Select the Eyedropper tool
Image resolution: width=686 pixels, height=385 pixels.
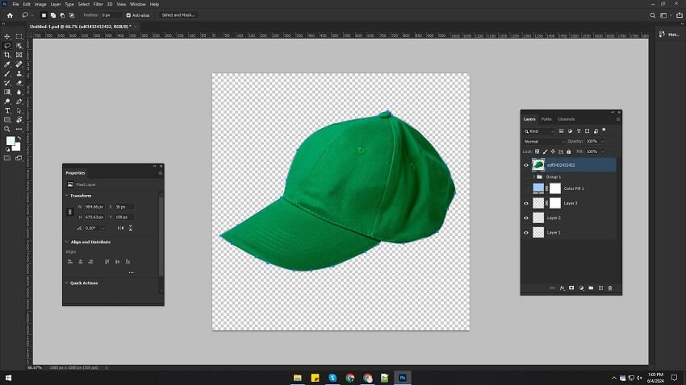pyautogui.click(x=7, y=64)
